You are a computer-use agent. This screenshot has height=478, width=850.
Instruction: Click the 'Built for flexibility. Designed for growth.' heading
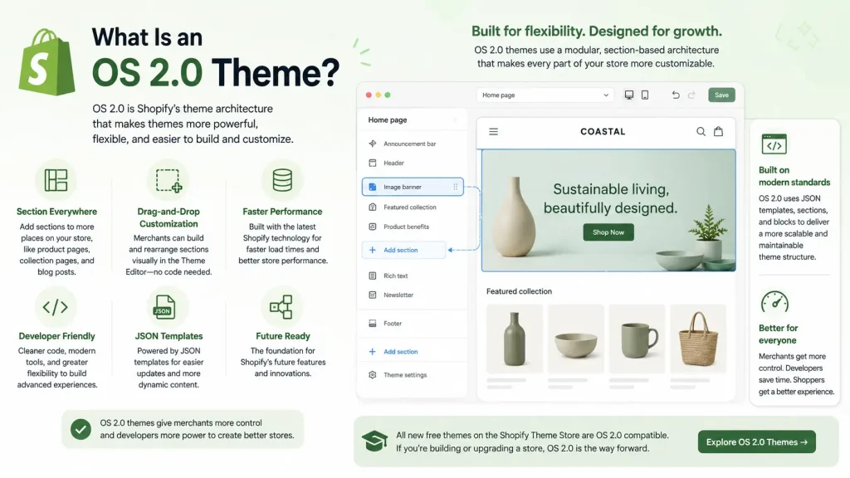[596, 32]
